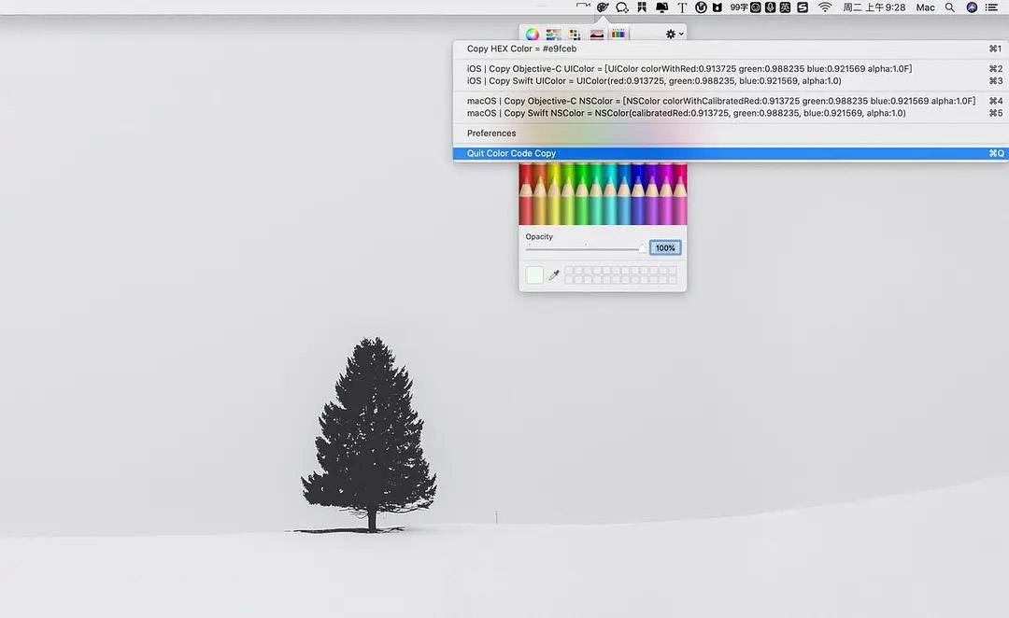The width and height of the screenshot is (1009, 618).
Task: Click the Opacity slider handle
Action: [x=642, y=248]
